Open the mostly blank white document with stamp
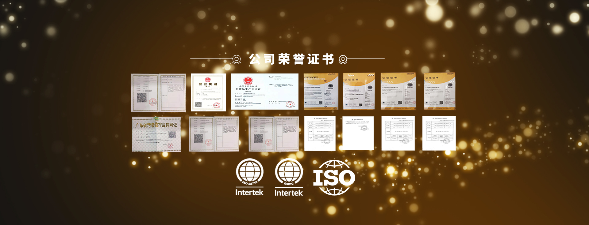Image resolution: width=589 pixels, height=225 pixels. (358, 133)
